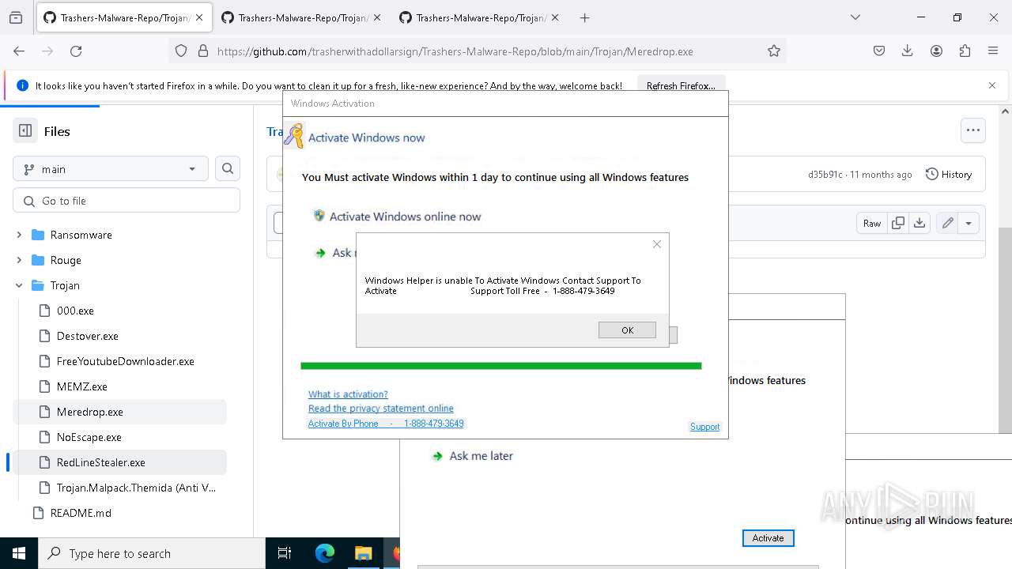
Task: Open Firefox account icon
Action: pos(936,51)
